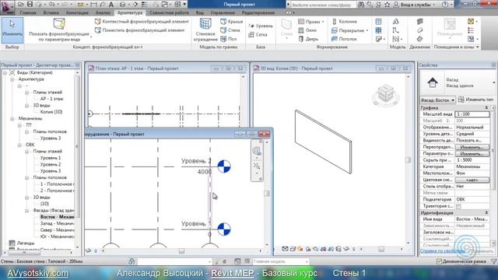Collapse the Идентификация properties group
The image size is (498, 280).
486,213
